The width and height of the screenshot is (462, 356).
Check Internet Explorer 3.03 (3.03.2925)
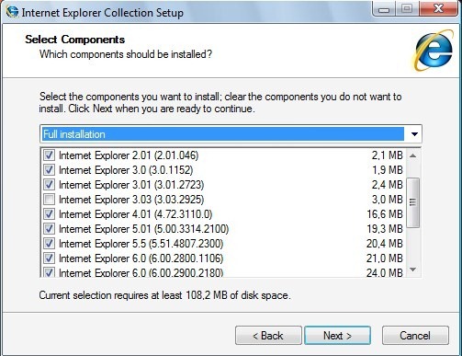click(49, 200)
